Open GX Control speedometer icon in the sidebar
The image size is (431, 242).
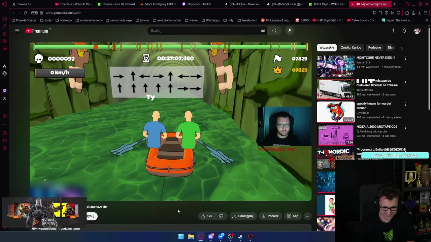click(x=5, y=27)
